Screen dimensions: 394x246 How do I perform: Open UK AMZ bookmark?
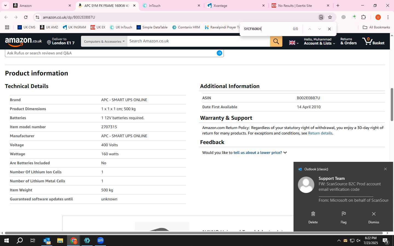point(49,27)
